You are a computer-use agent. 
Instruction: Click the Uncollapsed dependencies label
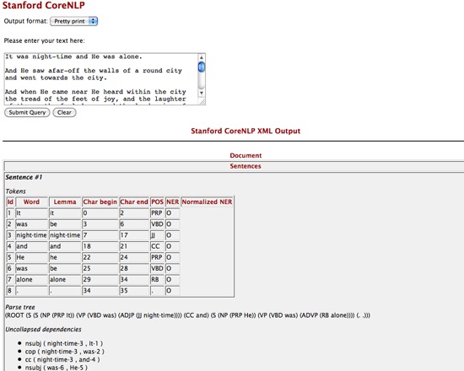pyautogui.click(x=43, y=330)
